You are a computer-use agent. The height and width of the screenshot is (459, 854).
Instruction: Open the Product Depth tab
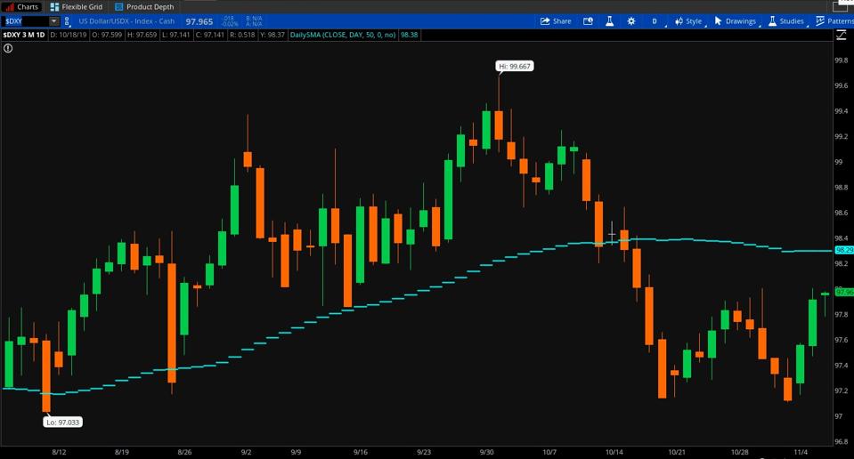pos(144,6)
